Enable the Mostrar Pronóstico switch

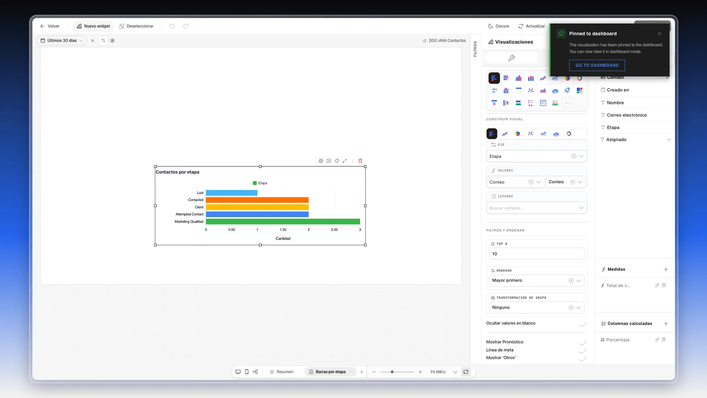(583, 342)
